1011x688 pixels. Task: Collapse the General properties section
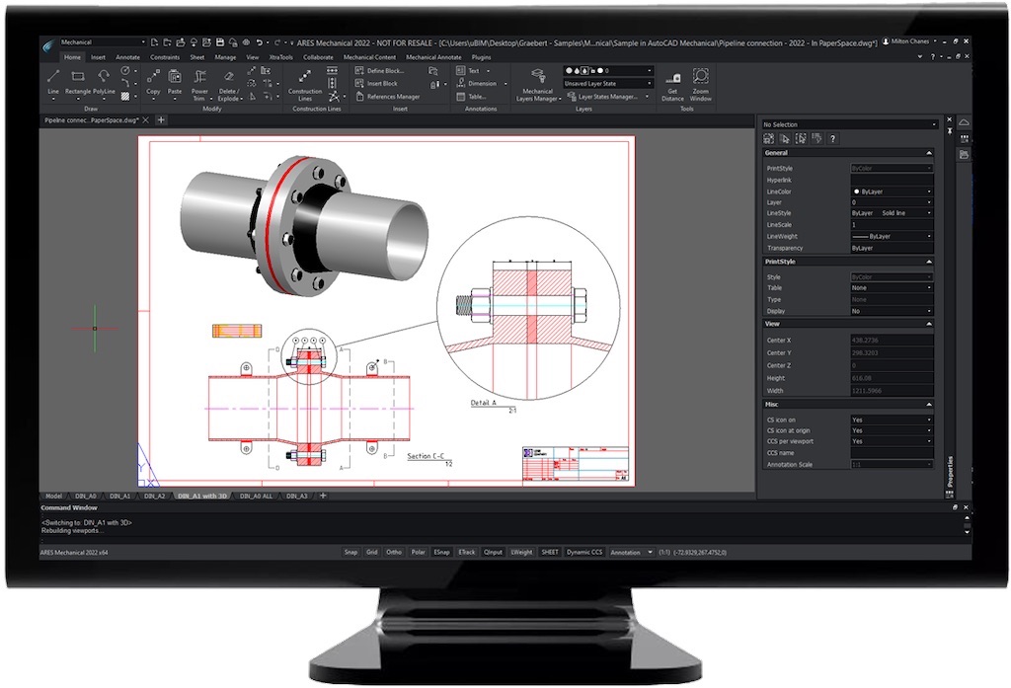928,153
